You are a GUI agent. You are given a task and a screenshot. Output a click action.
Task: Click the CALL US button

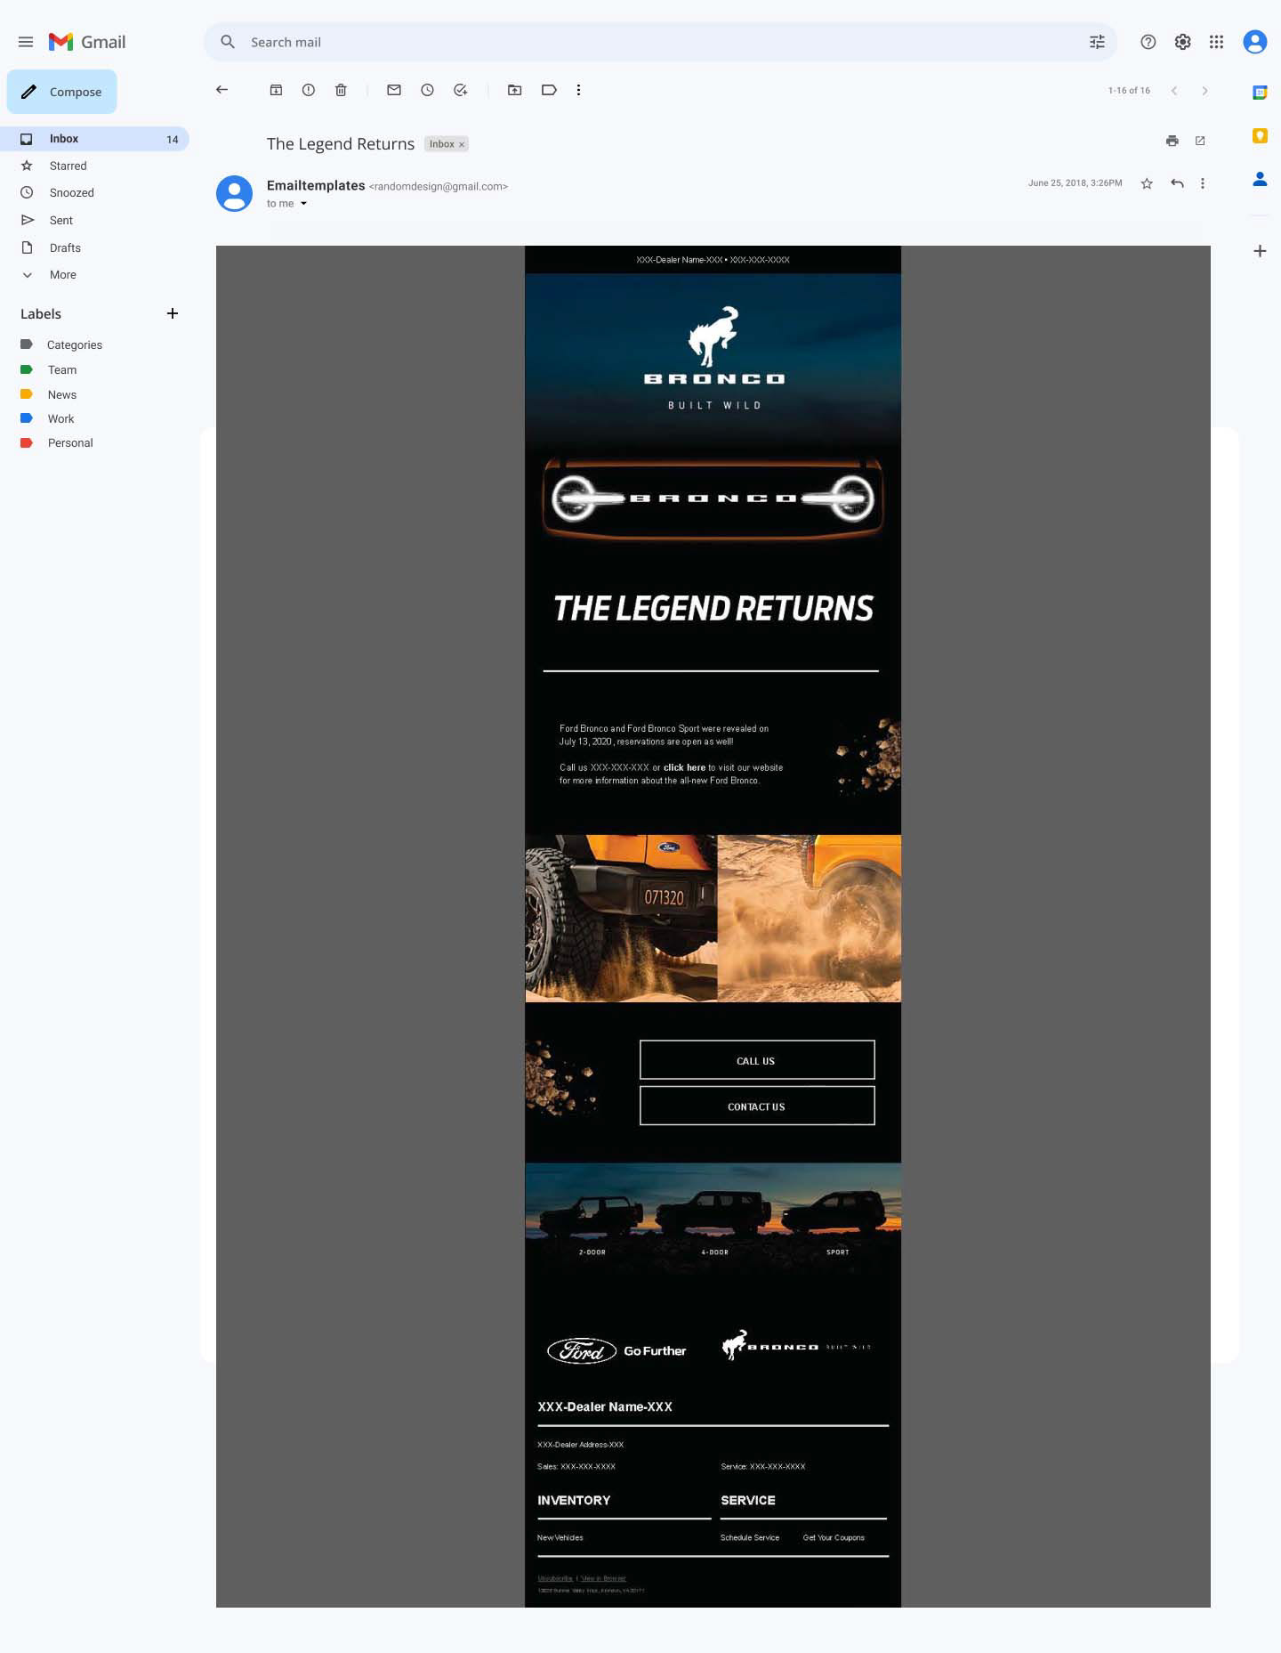coord(757,1060)
